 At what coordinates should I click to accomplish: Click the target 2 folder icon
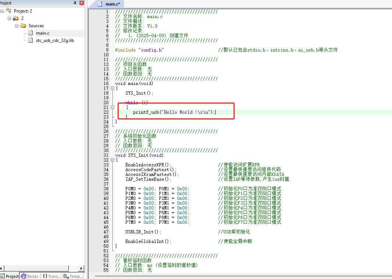click(16, 18)
